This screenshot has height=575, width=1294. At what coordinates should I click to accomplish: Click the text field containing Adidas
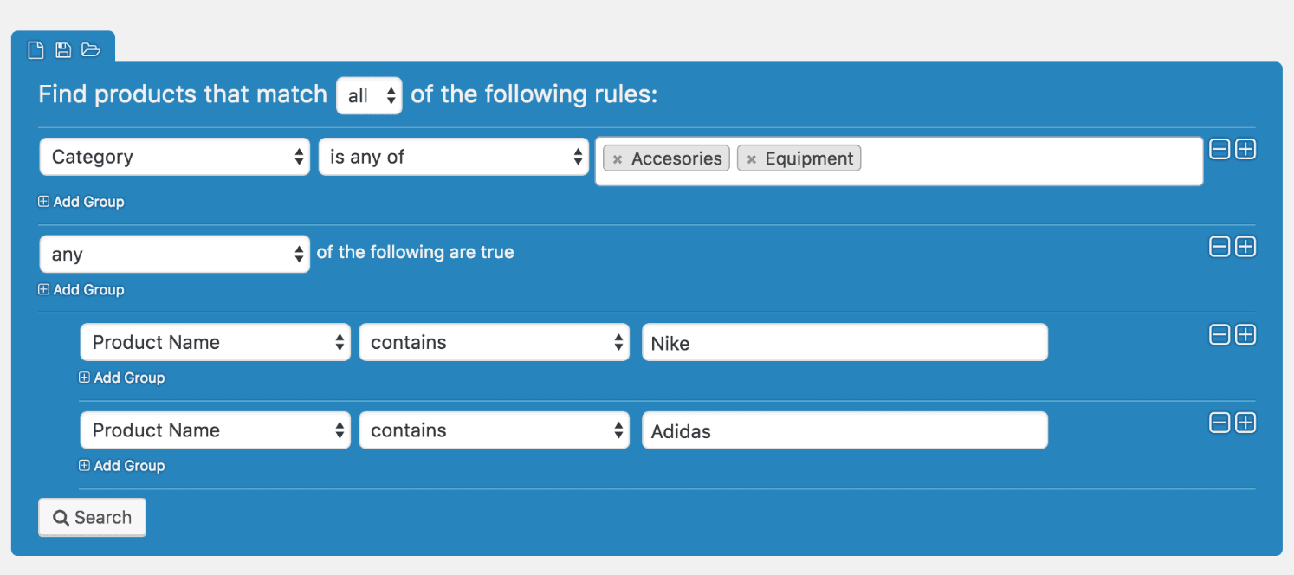click(844, 430)
